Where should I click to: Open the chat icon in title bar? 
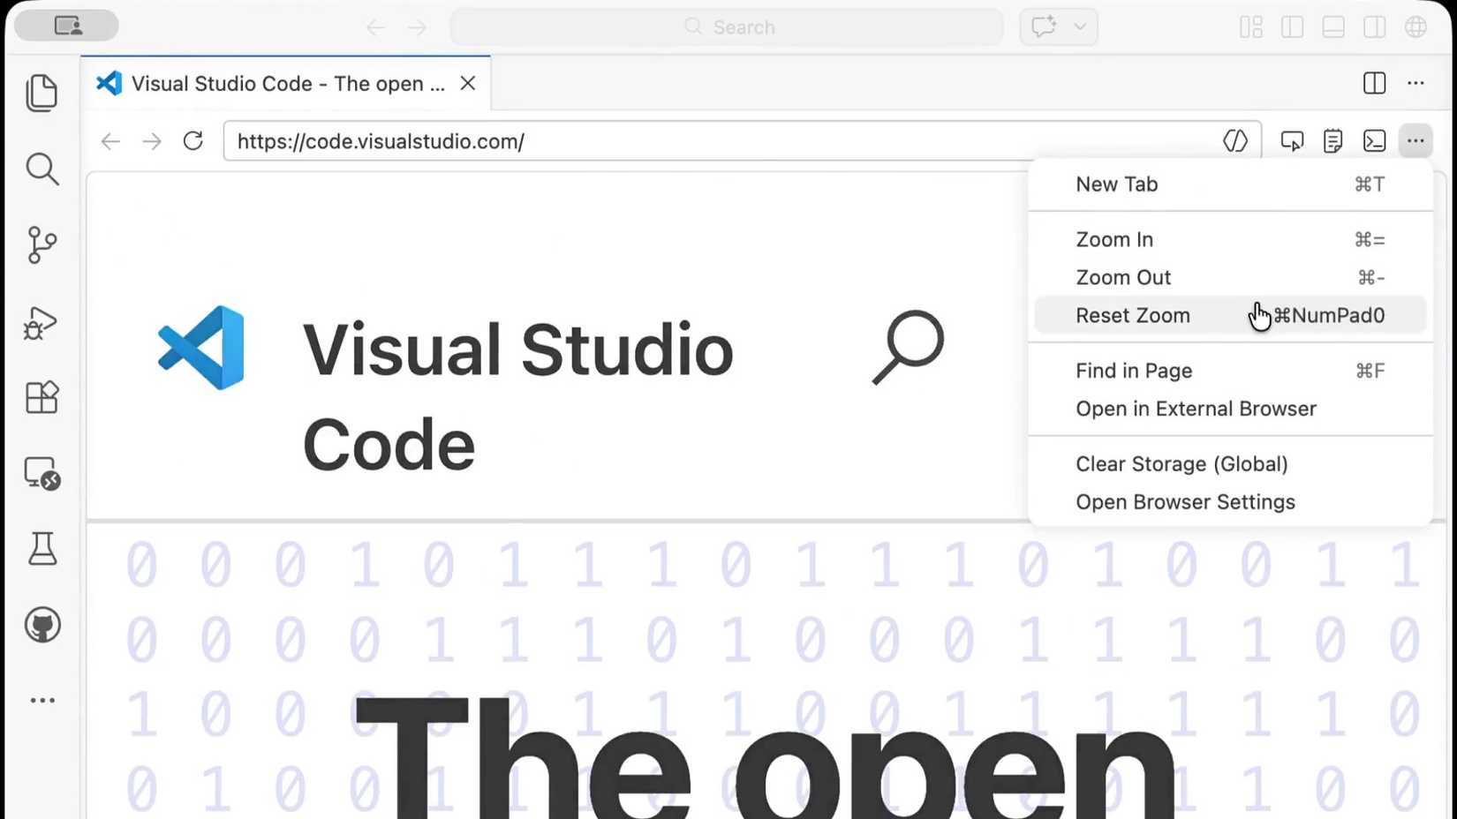[1044, 27]
